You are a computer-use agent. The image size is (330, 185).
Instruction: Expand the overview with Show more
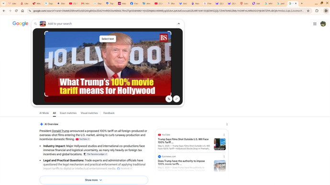[x=94, y=180]
